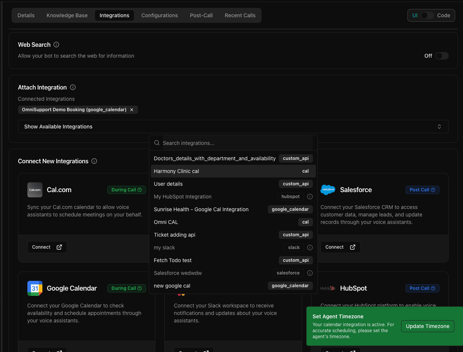Screen dimensions: 463x352
Task: Click Connect button under Salesforce
Action: (340, 247)
